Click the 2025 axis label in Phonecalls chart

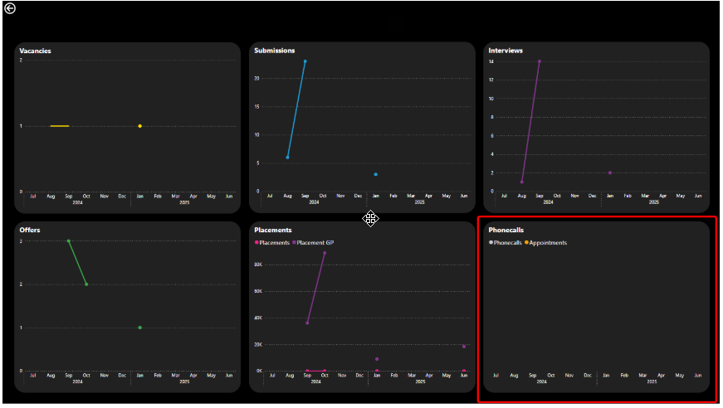651,381
